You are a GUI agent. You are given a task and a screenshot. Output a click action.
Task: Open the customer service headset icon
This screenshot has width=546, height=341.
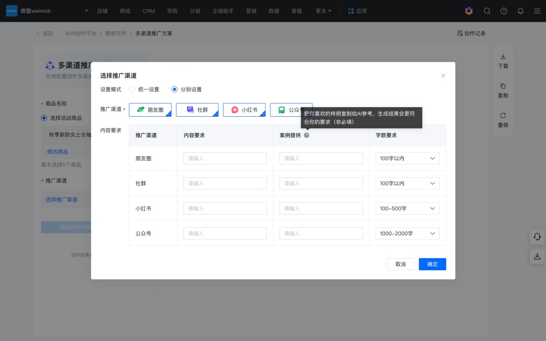[x=537, y=236]
